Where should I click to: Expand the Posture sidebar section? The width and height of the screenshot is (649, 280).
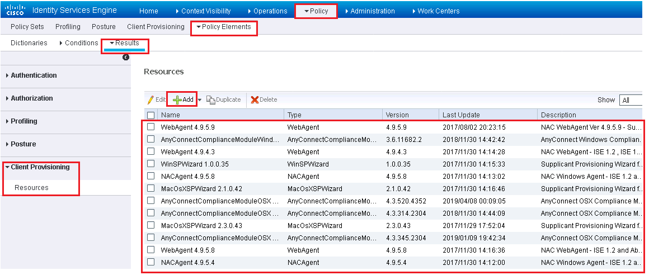[21, 144]
